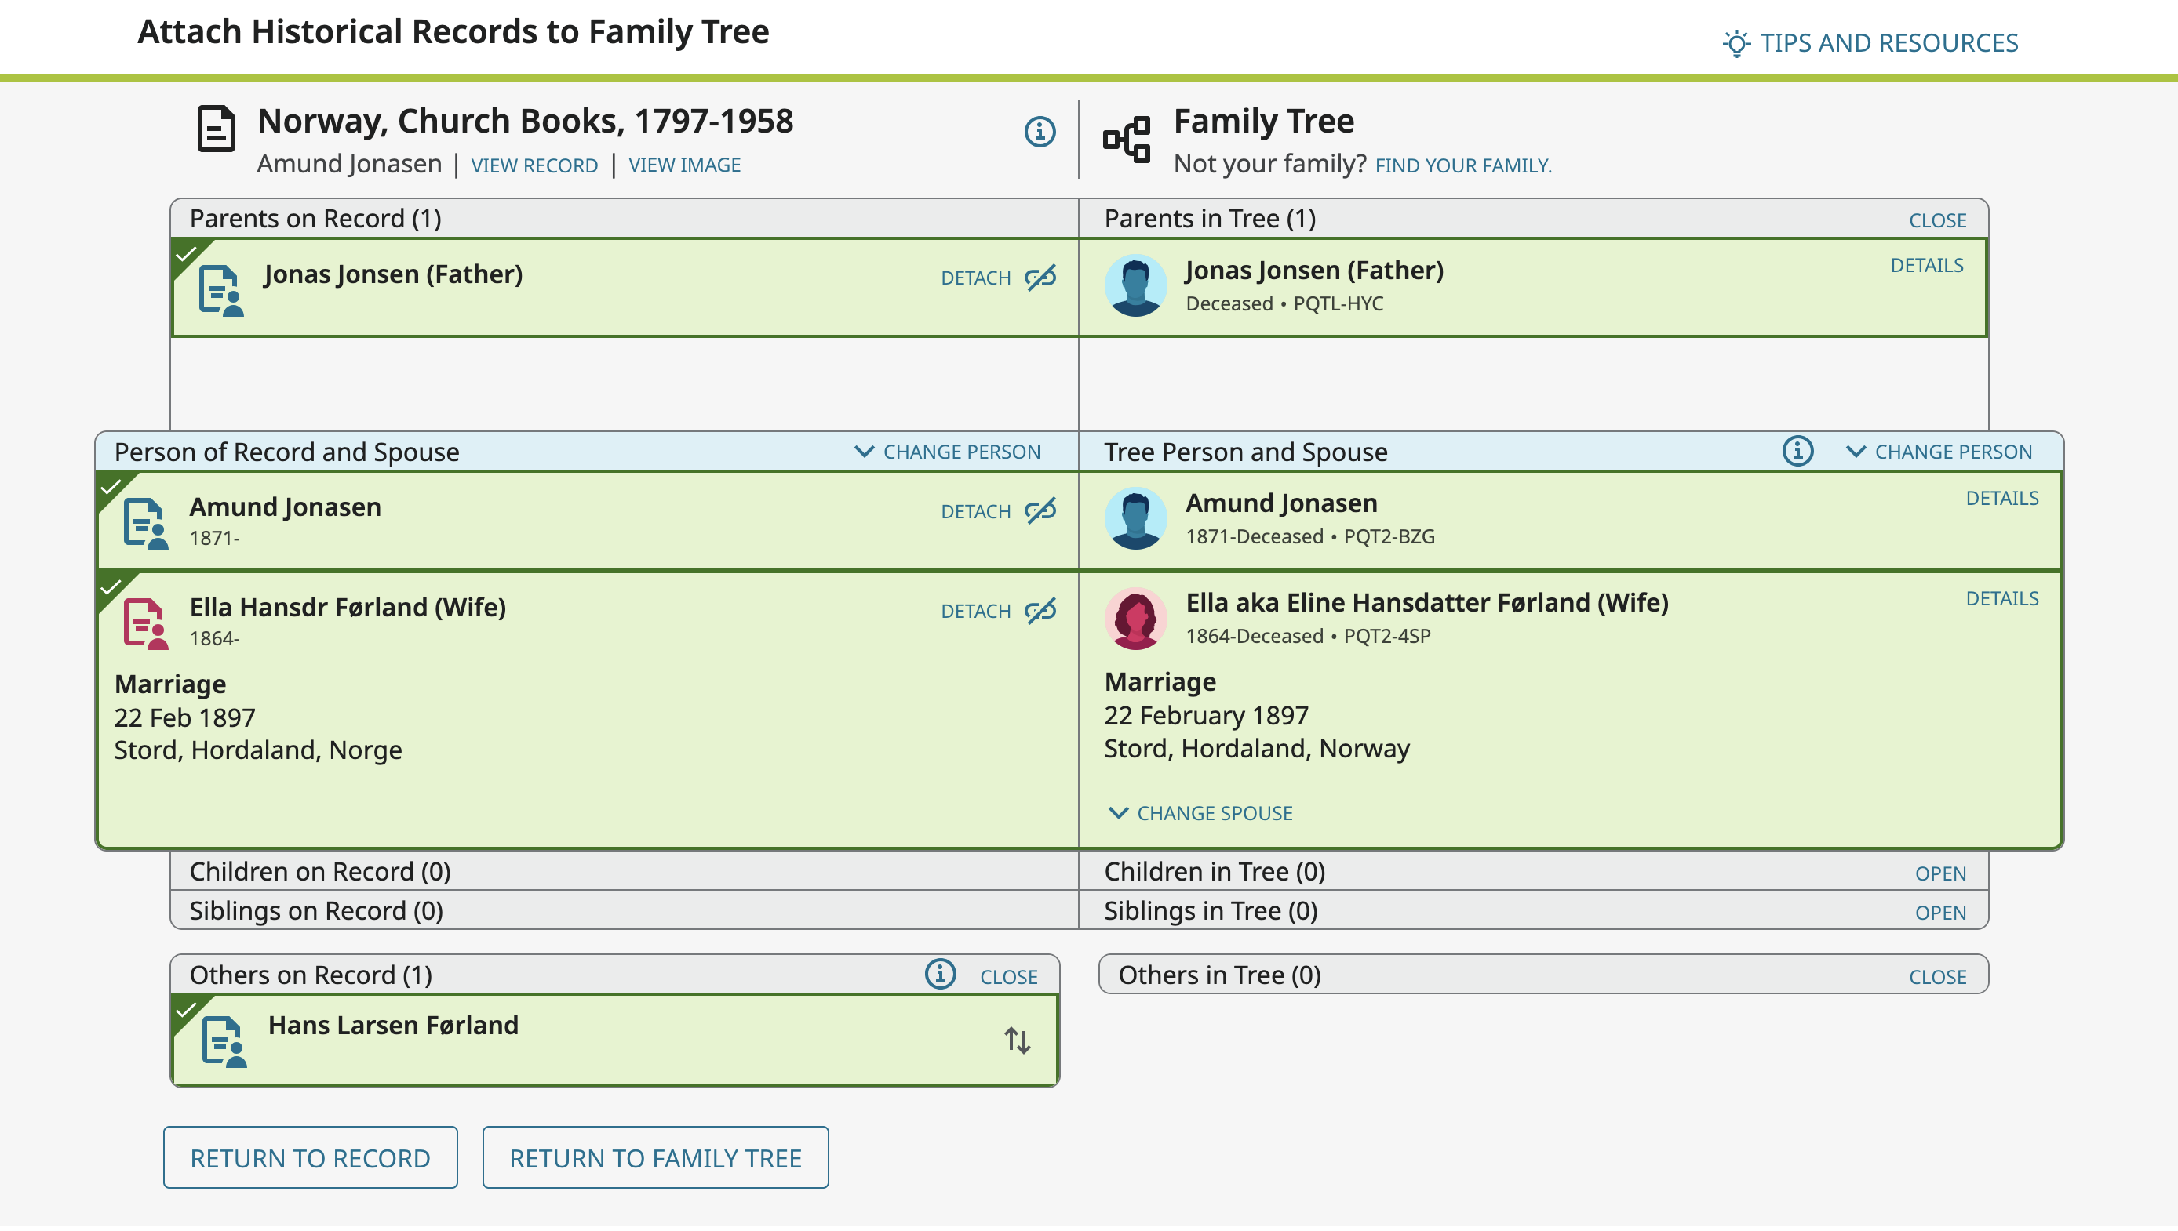The width and height of the screenshot is (2178, 1231).
Task: Click the info icon in Others on Record
Action: pos(940,975)
